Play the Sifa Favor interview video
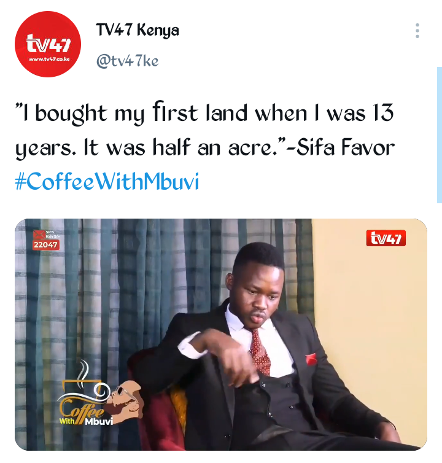442x463 pixels. point(221,334)
